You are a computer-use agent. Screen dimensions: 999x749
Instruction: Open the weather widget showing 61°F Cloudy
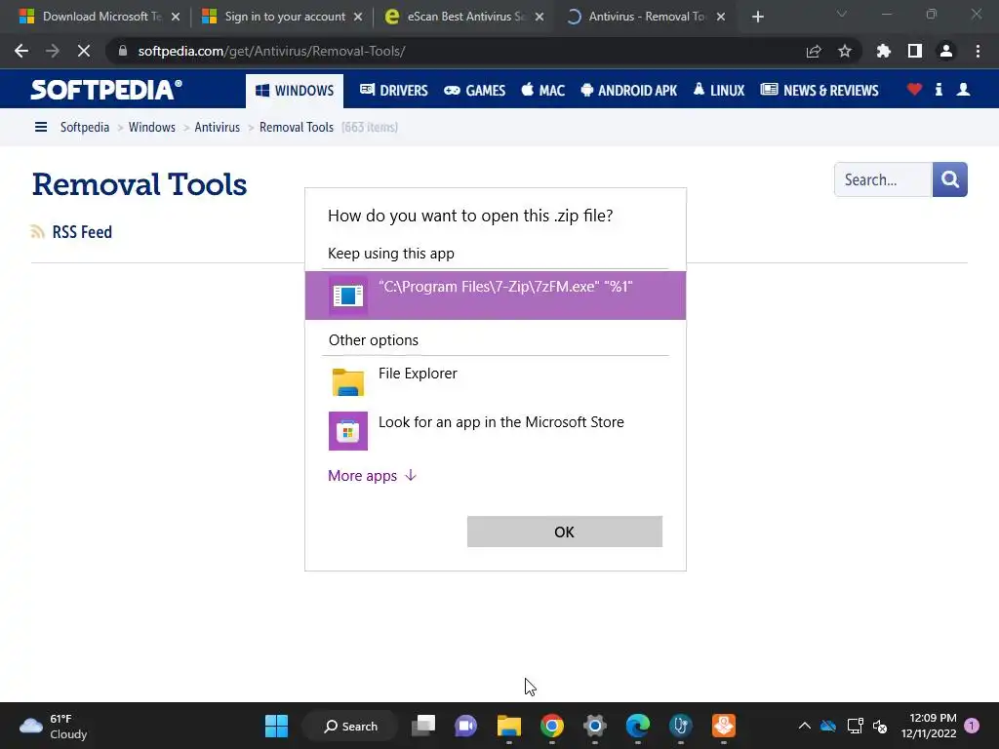click(x=54, y=726)
